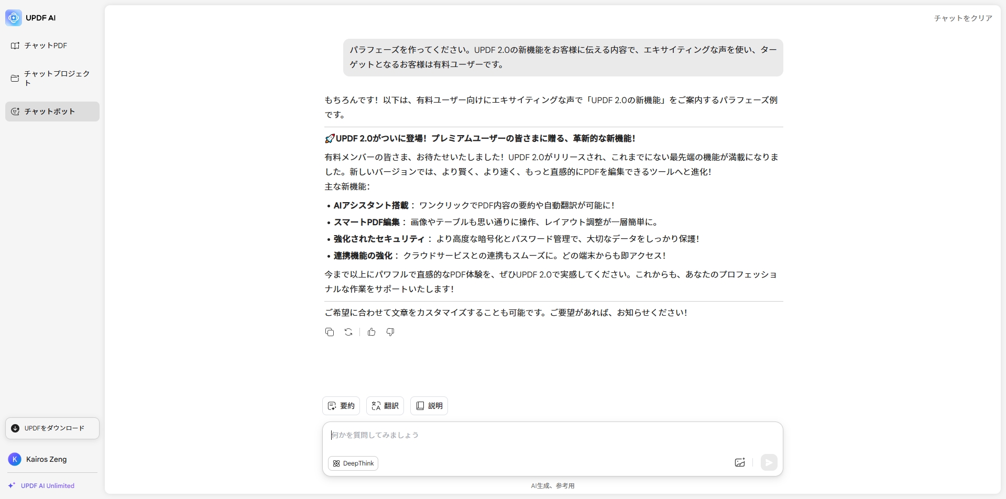Click UPDFをダウンロード button

pyautogui.click(x=52, y=428)
